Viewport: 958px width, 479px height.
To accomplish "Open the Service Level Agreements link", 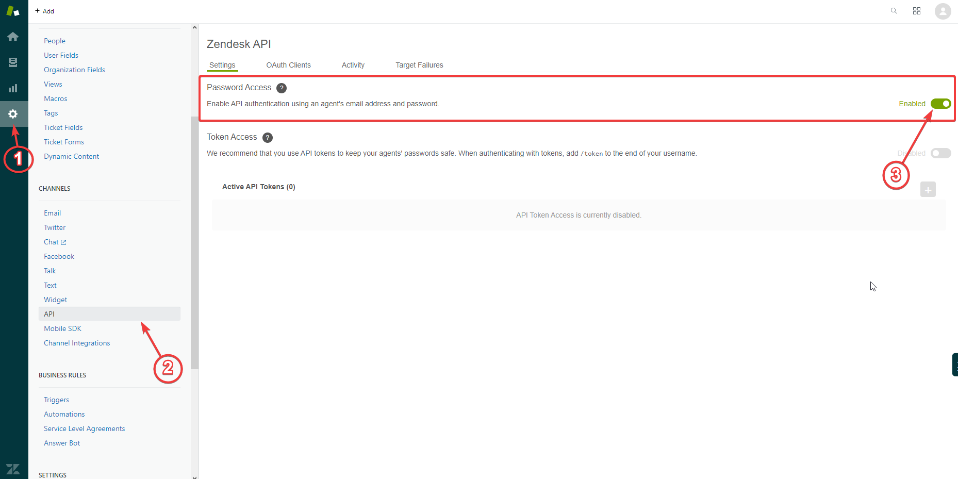I will [85, 428].
